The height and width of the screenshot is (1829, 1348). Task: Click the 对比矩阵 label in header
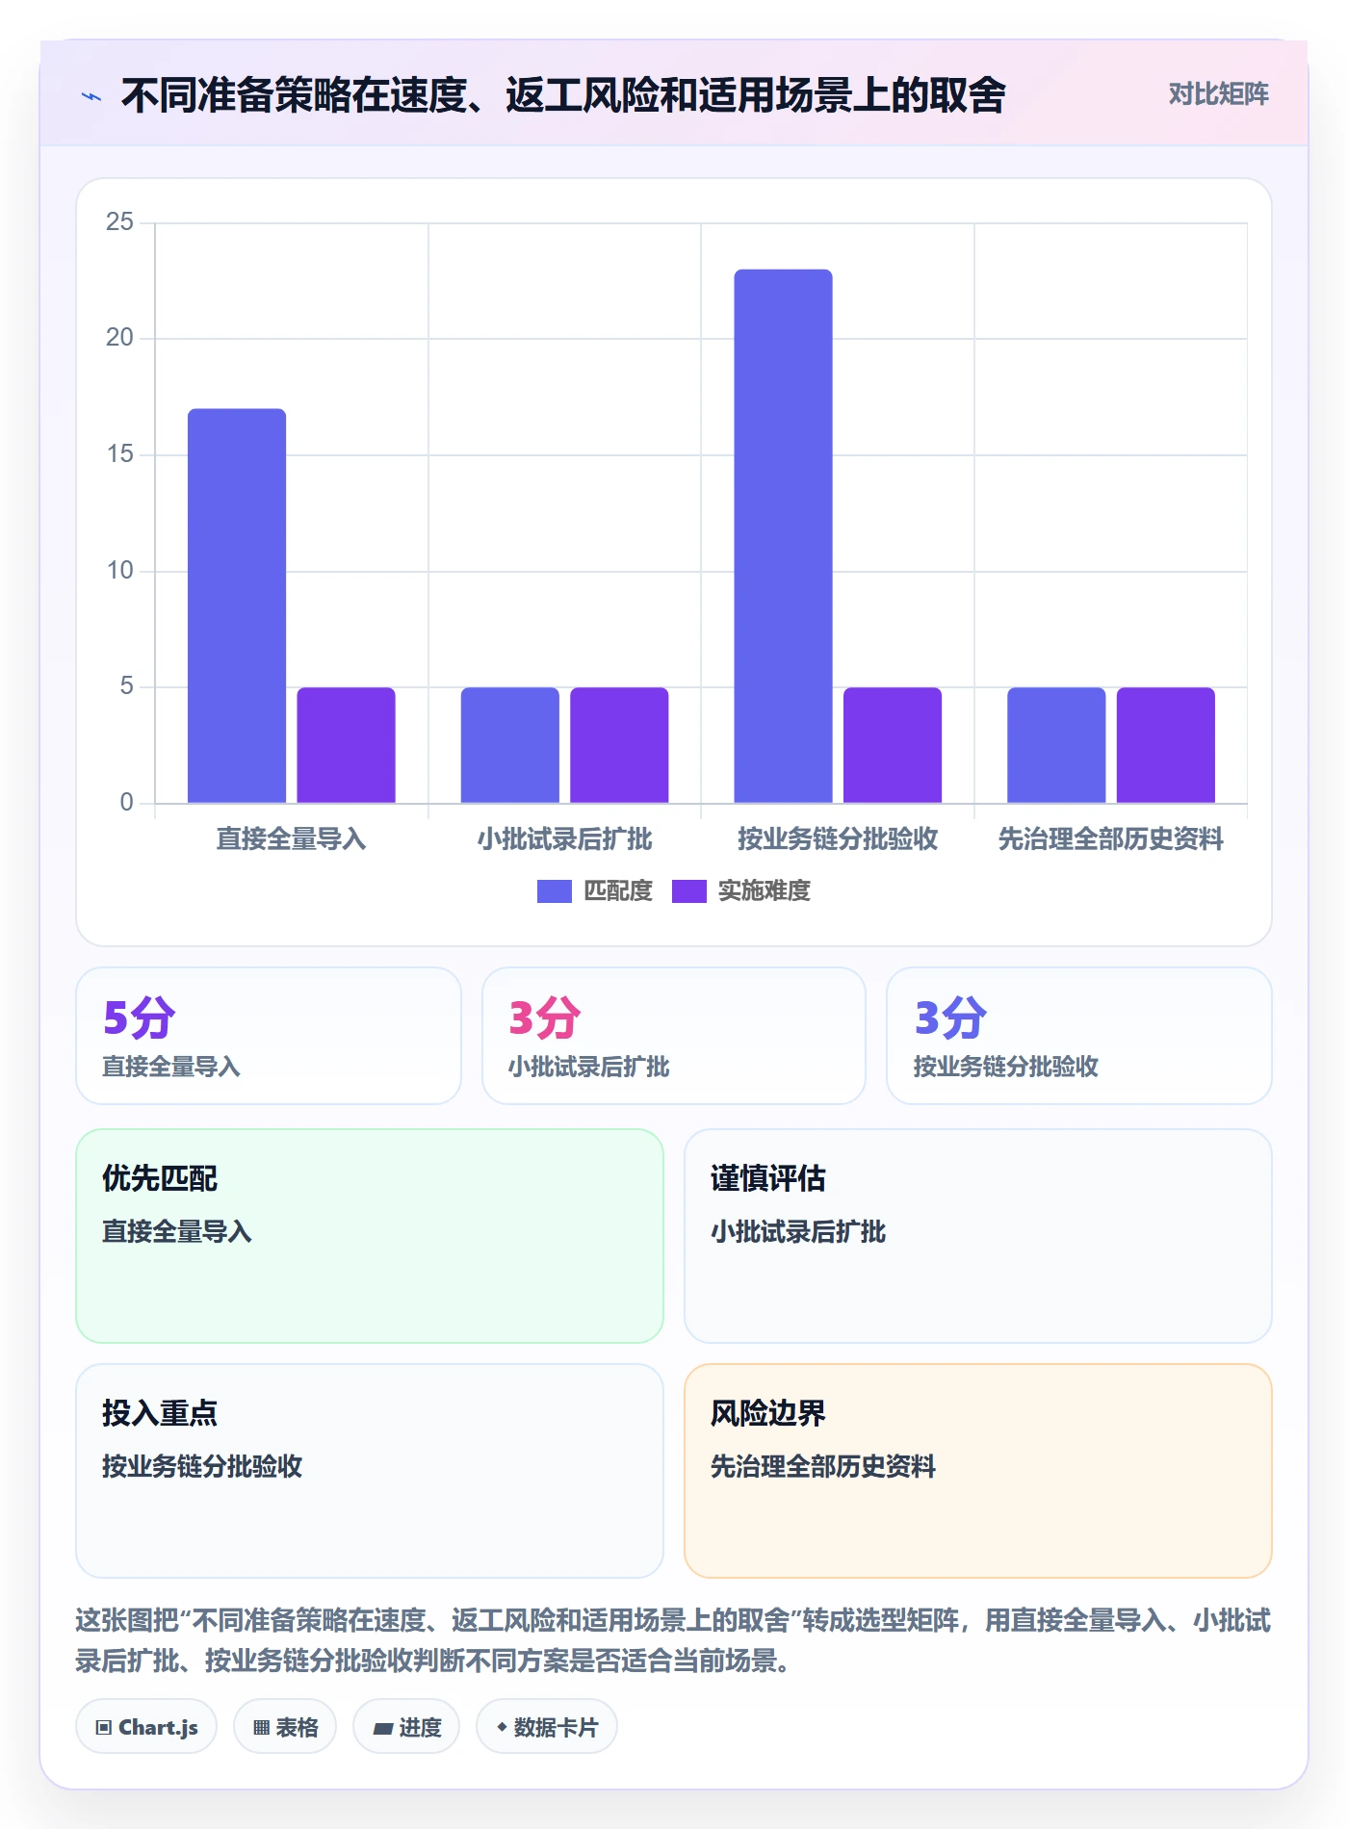1218,94
